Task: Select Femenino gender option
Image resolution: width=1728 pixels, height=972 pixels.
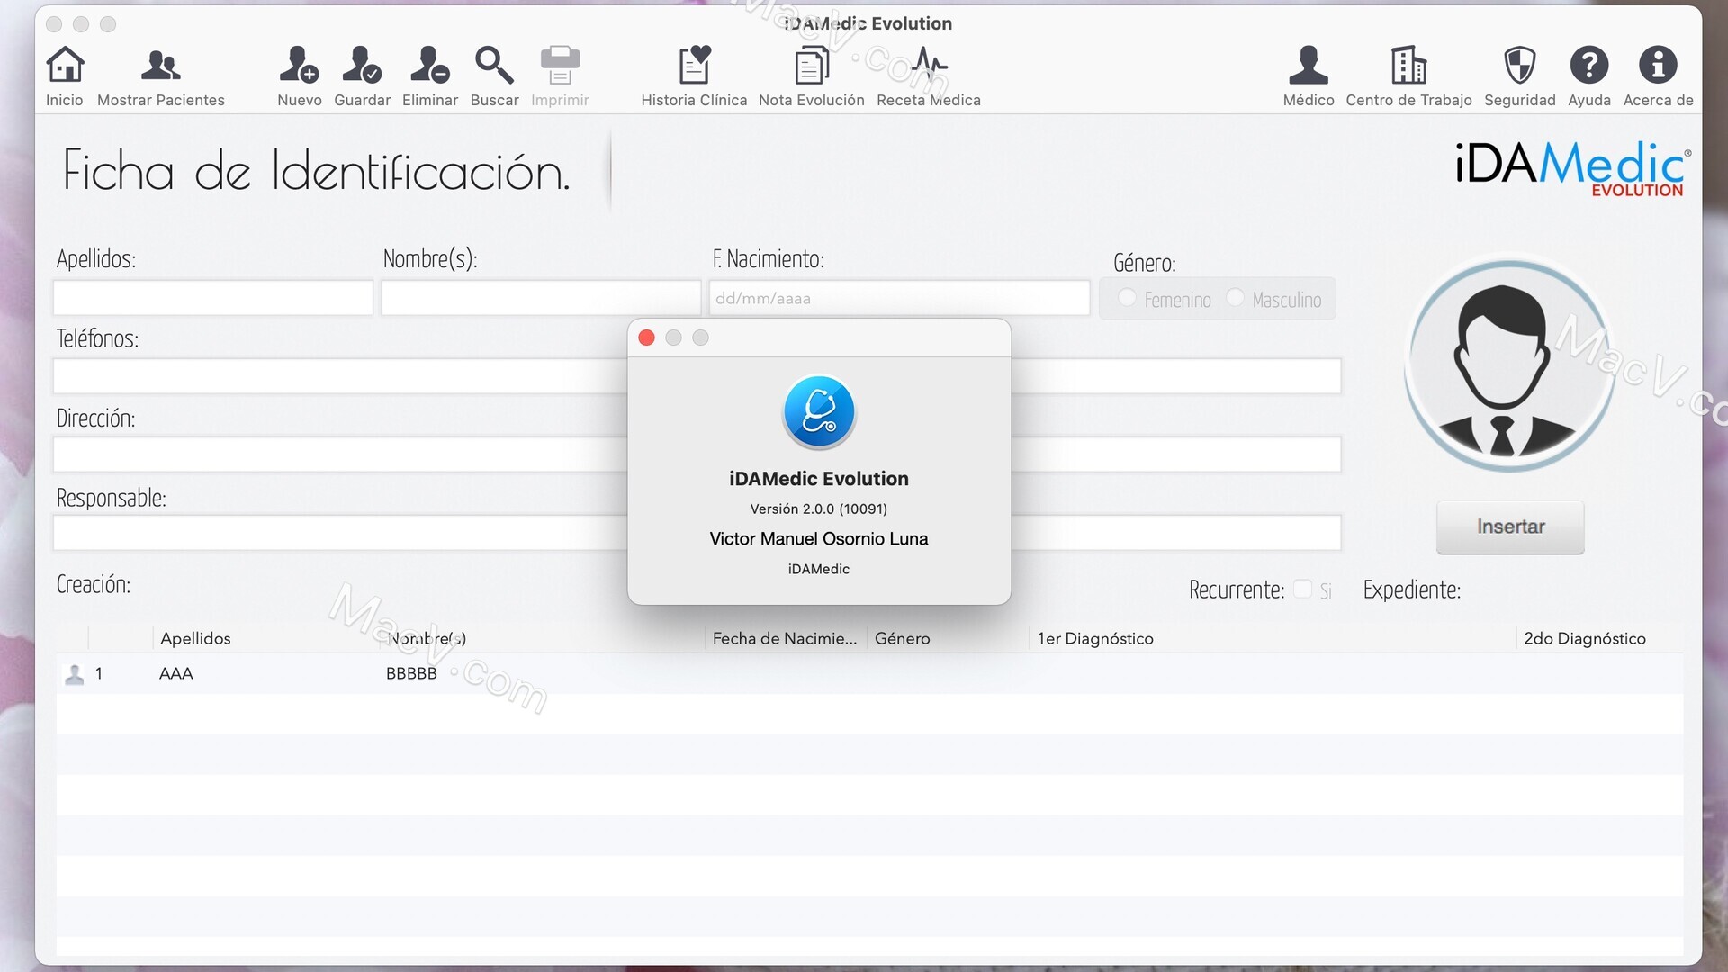Action: point(1127,297)
